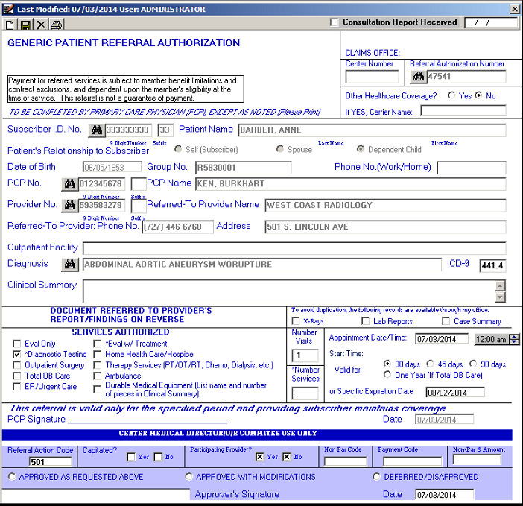Click Clinical Summary scroll down arrow
523x506 pixels.
coord(500,297)
